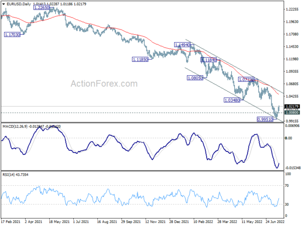
Task: Click the 1.00800 level price tag
Action: [292, 112]
